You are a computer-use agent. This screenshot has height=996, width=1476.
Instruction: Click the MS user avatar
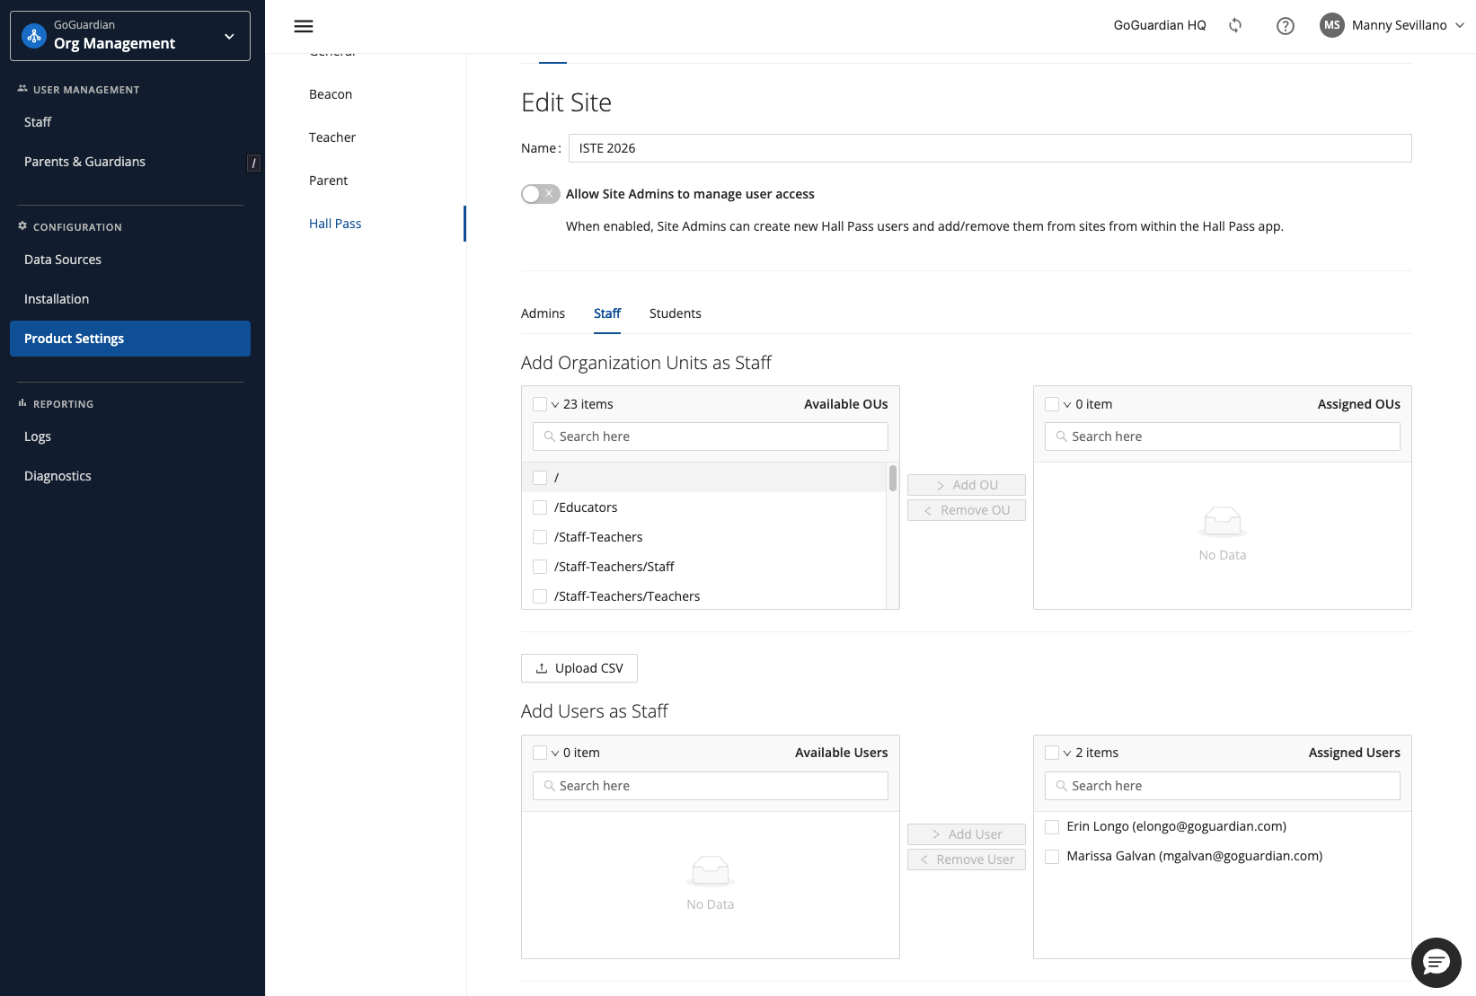click(x=1331, y=25)
